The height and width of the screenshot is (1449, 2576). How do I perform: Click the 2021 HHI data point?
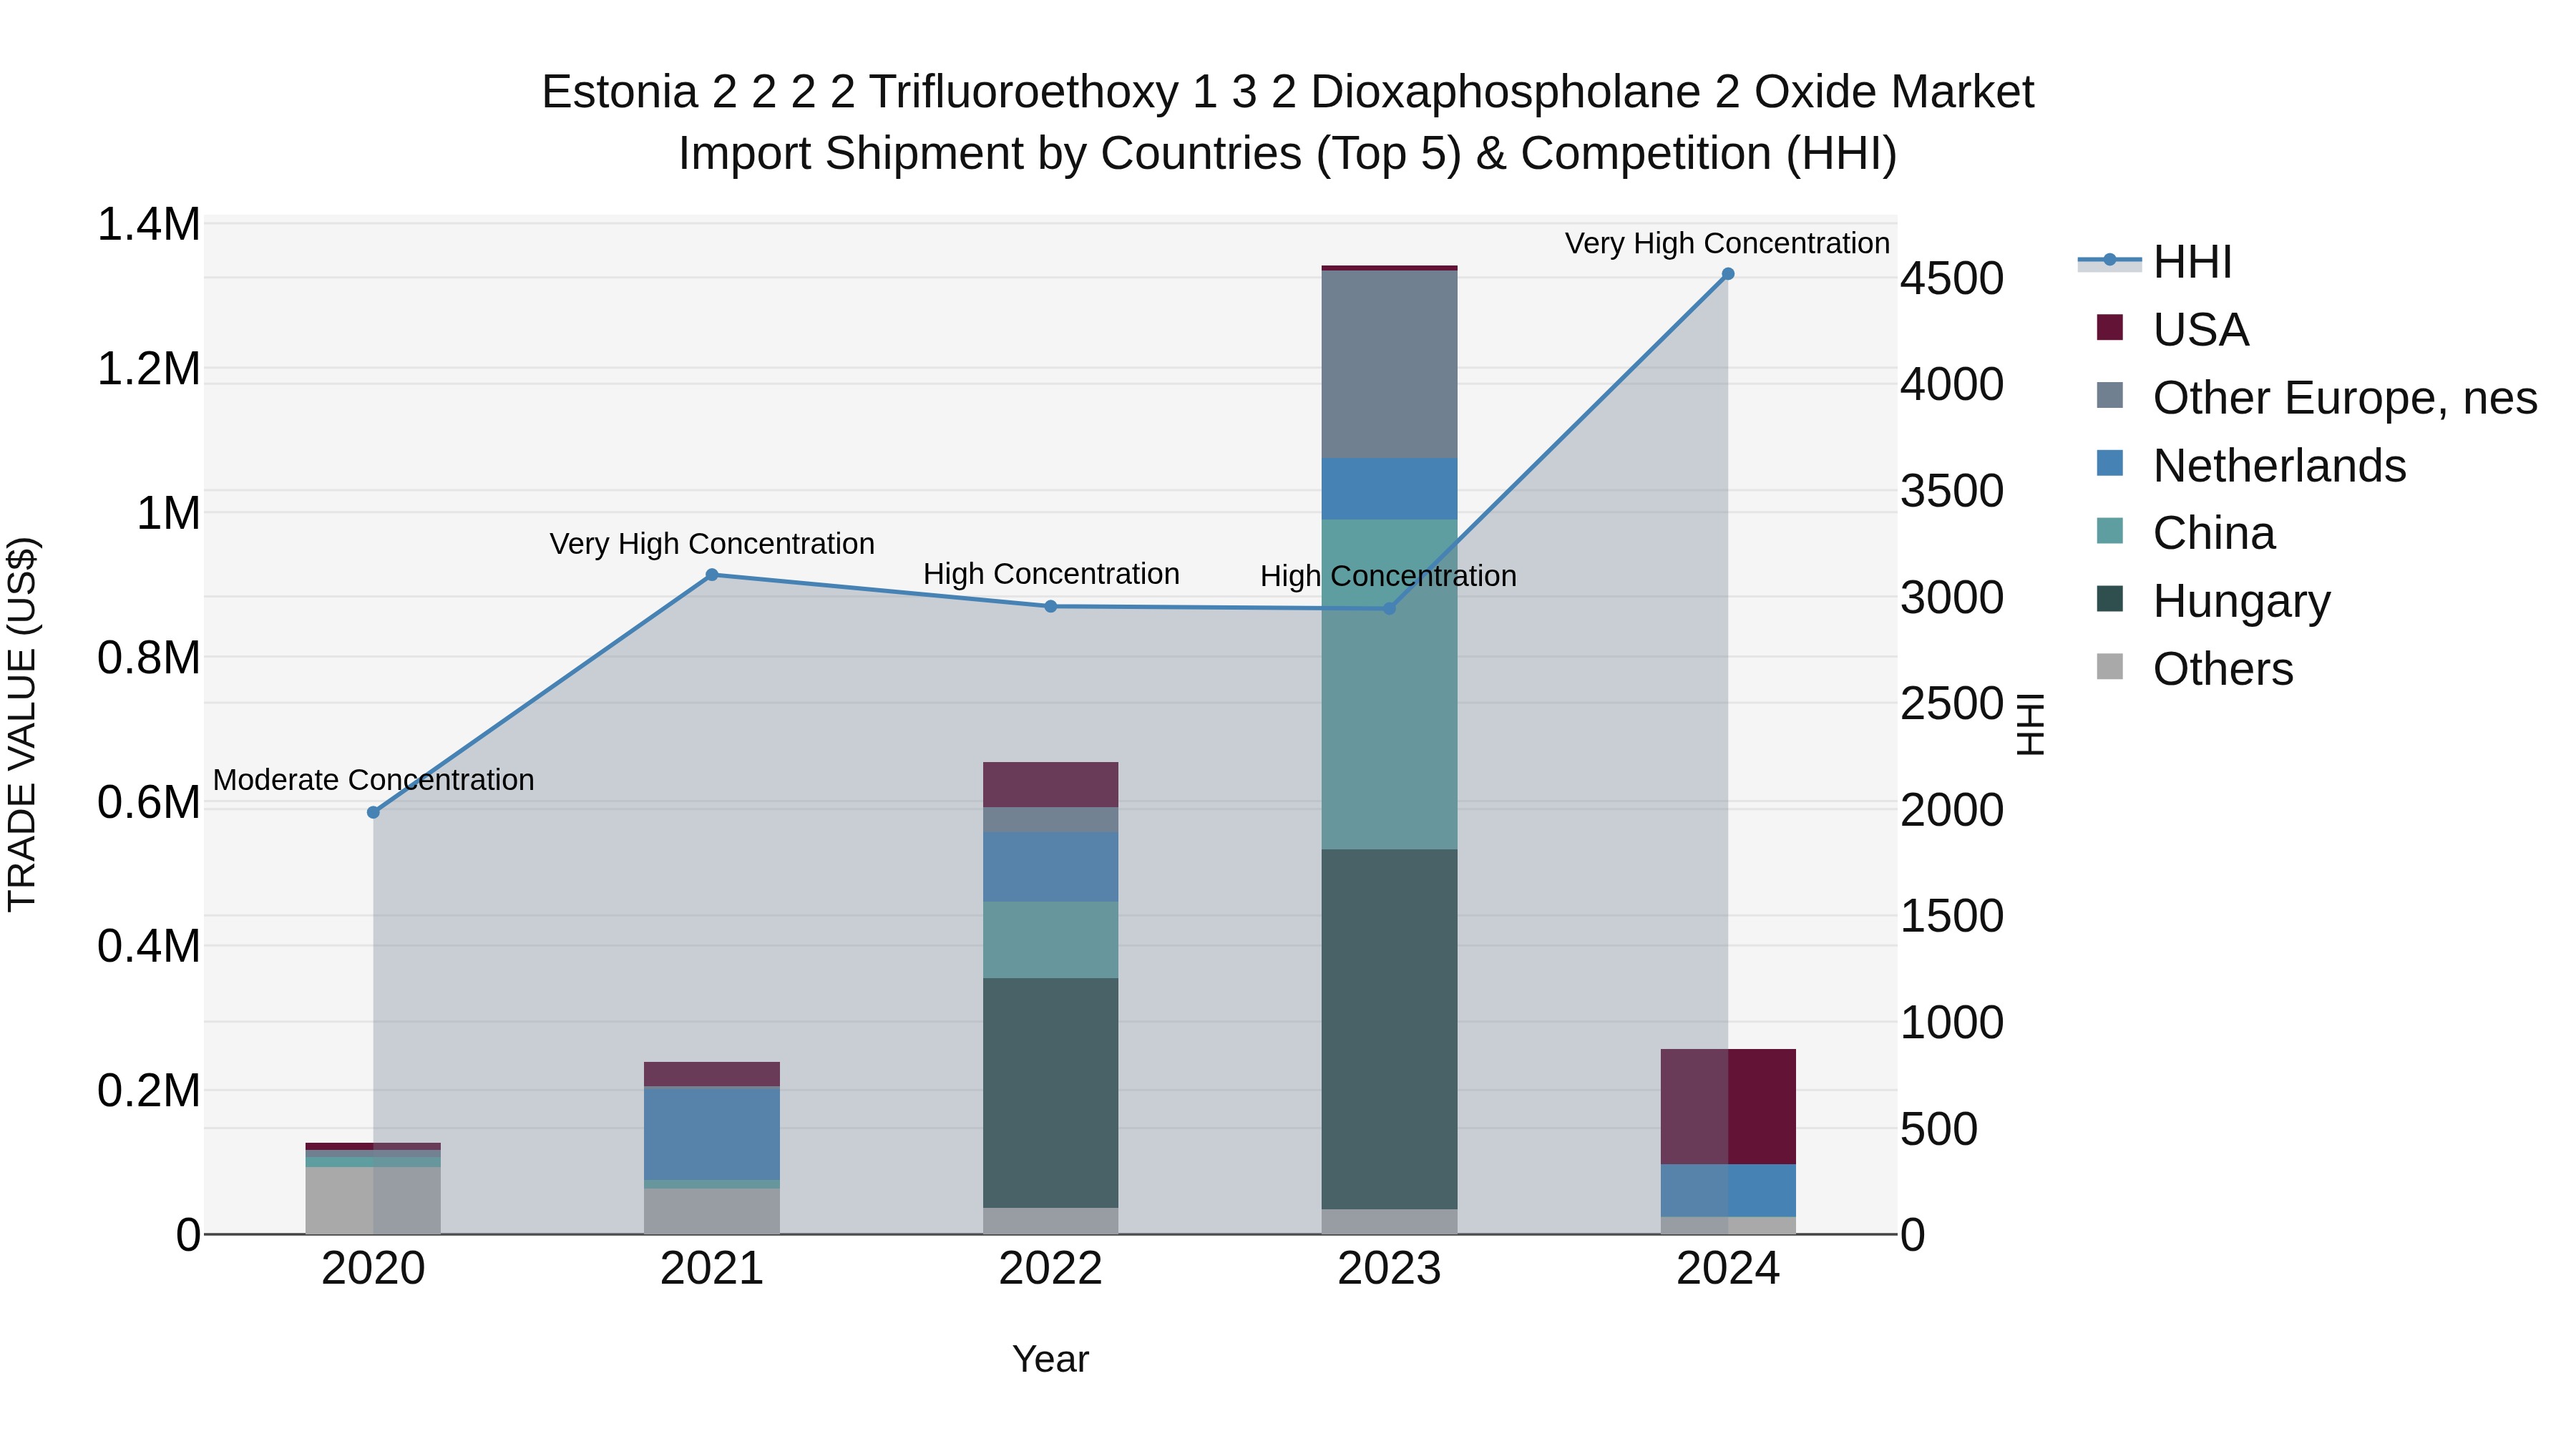(712, 575)
